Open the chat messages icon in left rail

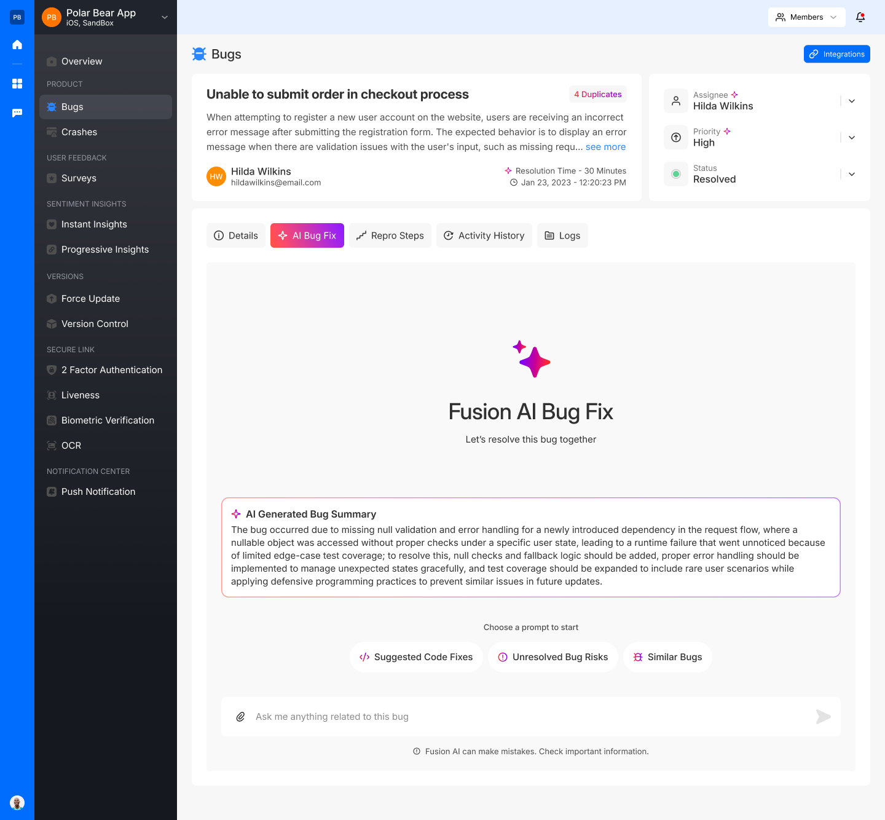point(17,113)
